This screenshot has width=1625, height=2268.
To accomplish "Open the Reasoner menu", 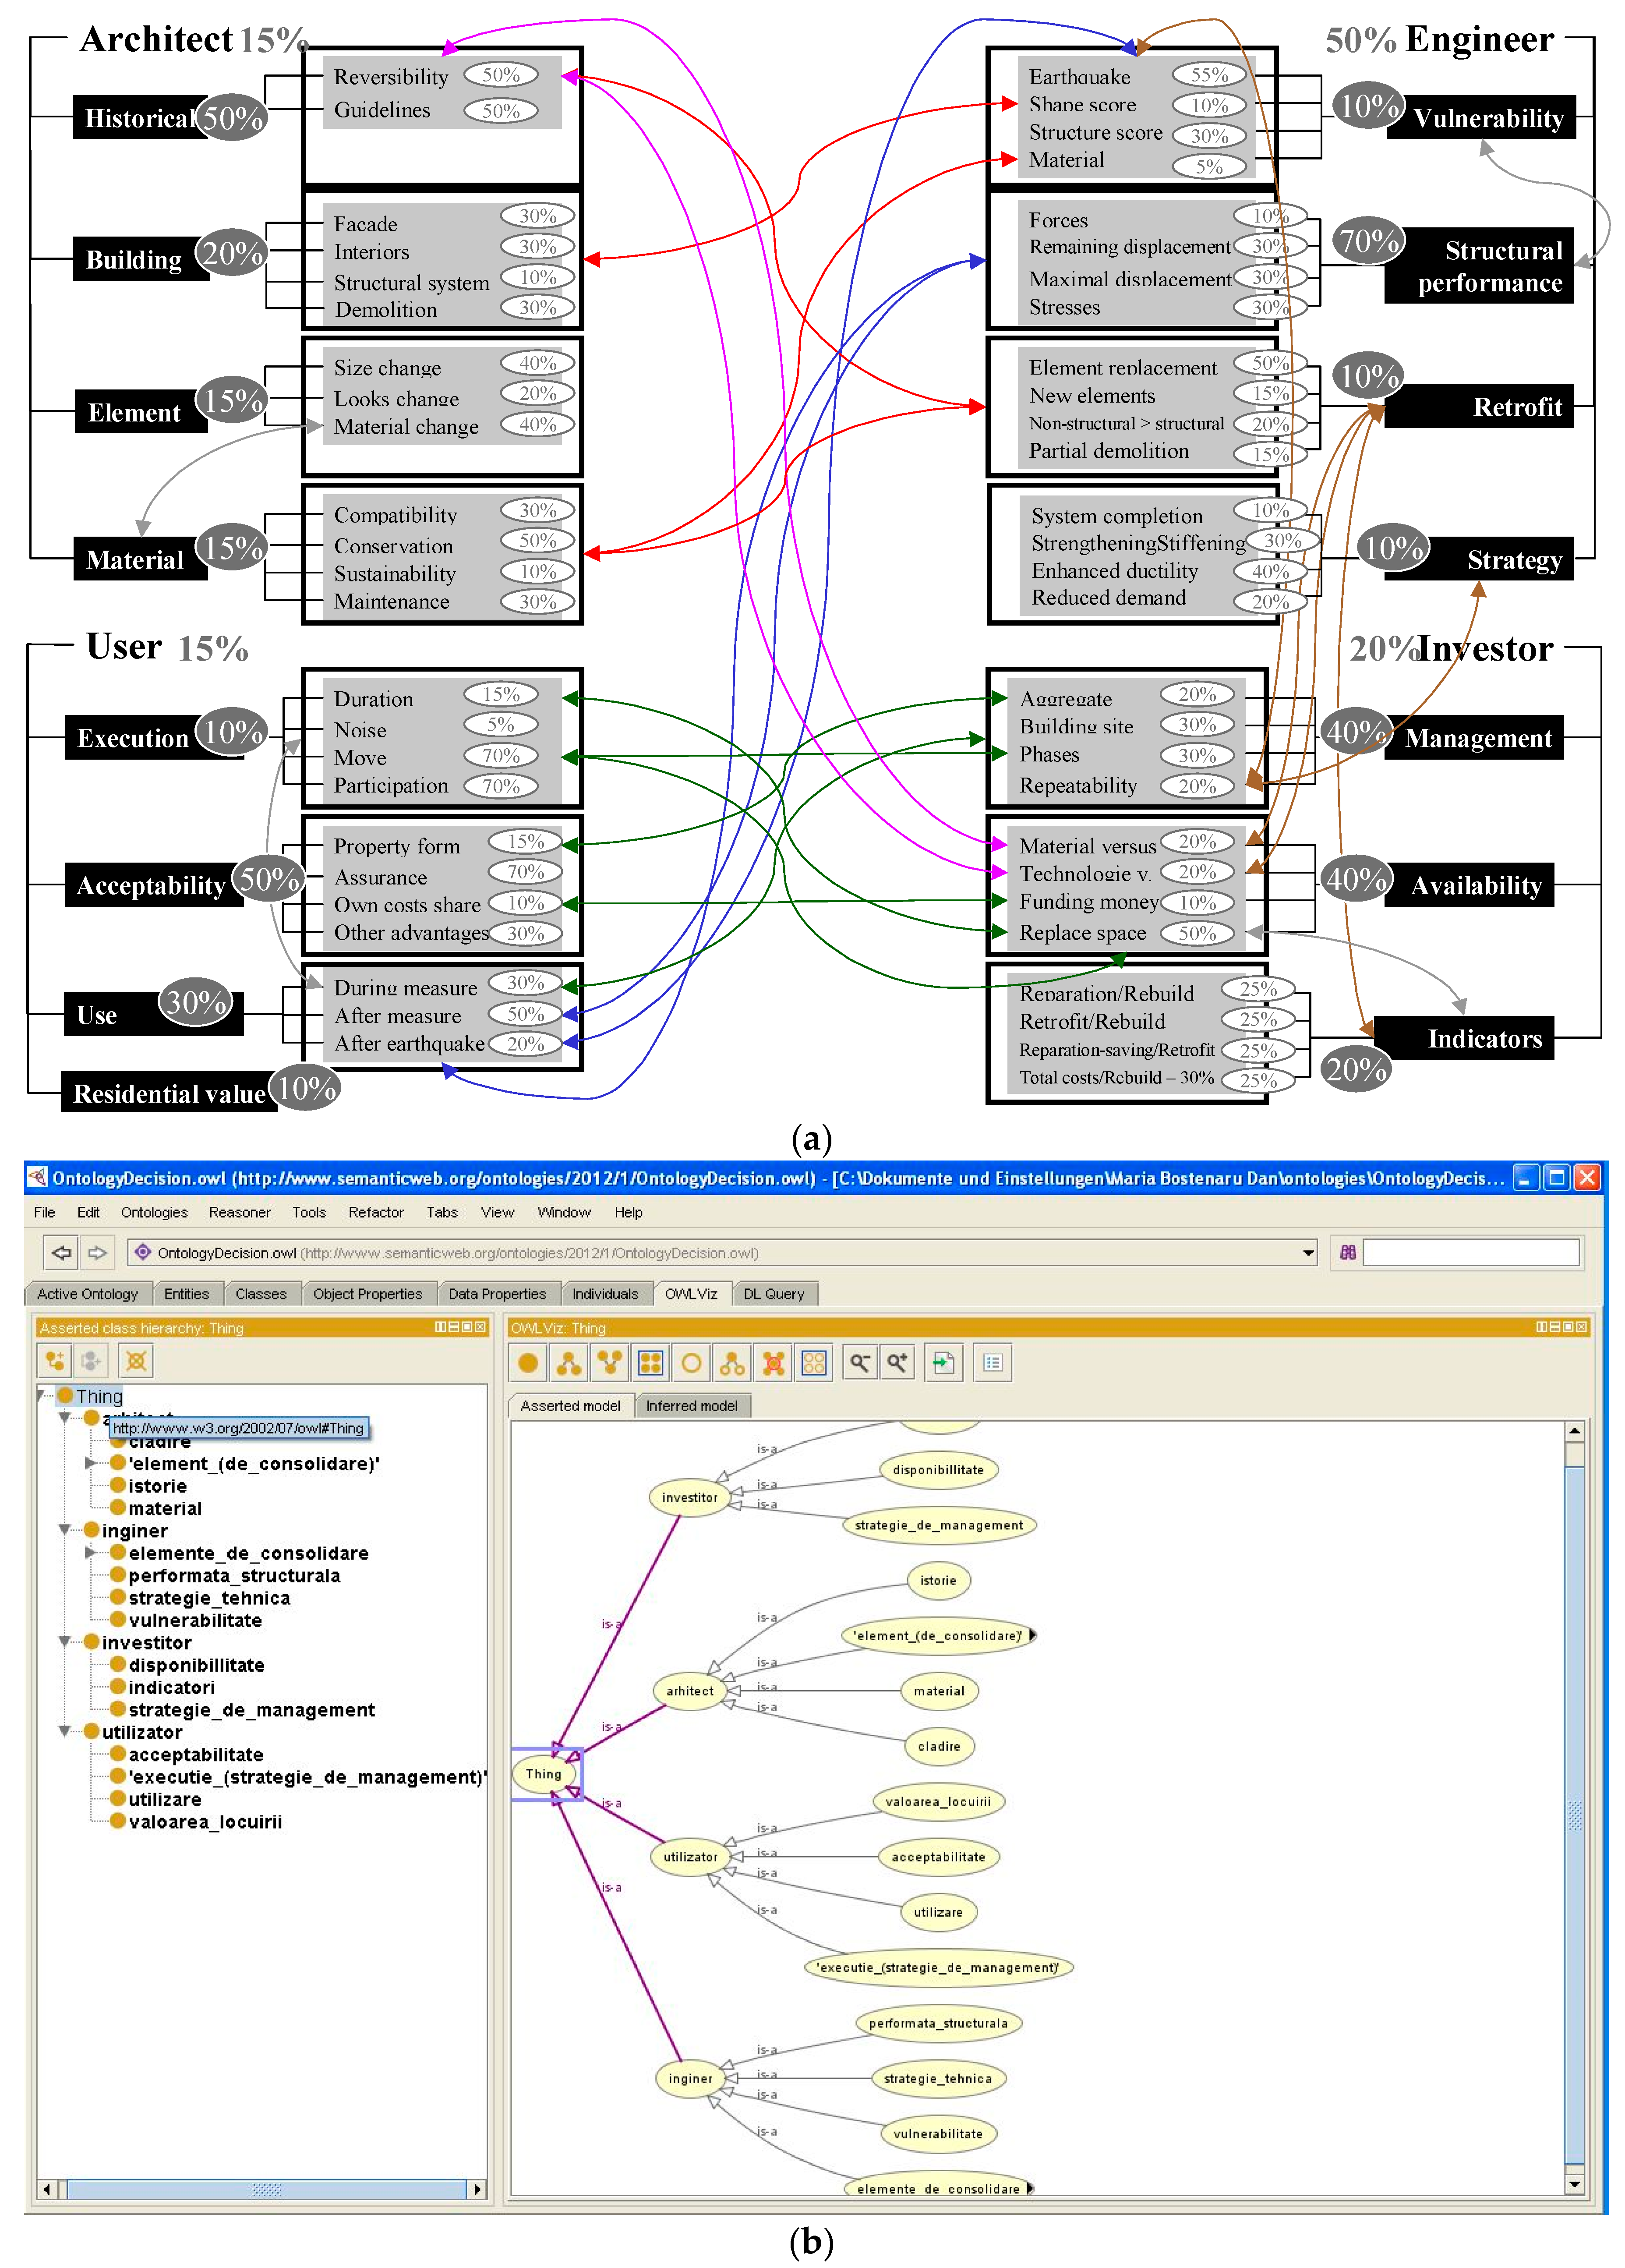I will (x=239, y=1212).
